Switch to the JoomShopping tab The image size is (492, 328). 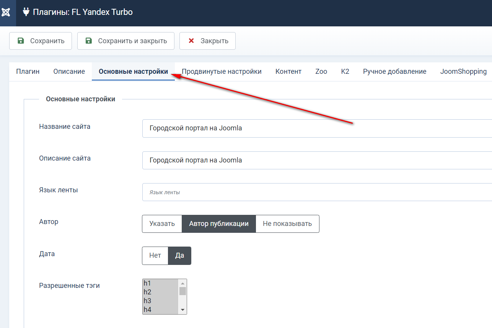[463, 71]
